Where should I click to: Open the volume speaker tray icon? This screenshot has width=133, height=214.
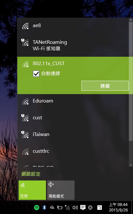click(x=75, y=208)
